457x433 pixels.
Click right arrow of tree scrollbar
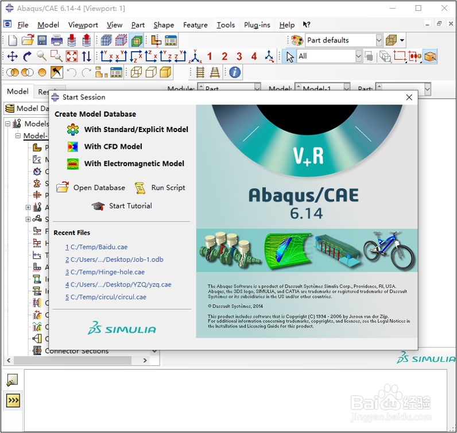[145, 361]
